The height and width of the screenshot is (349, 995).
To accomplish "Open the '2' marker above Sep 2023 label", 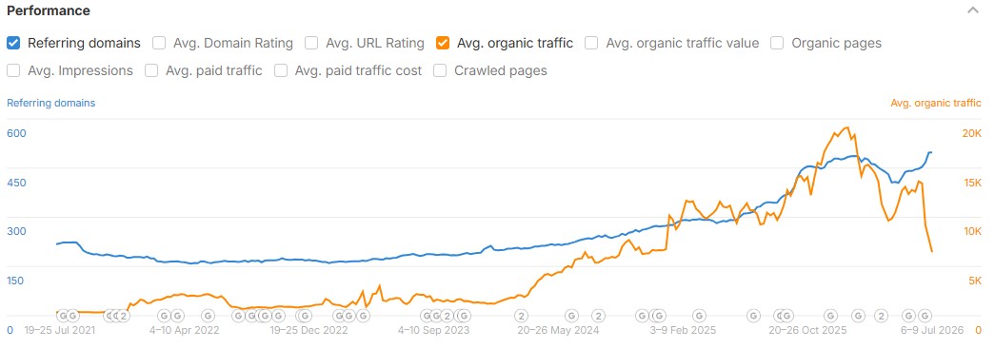I will [447, 316].
